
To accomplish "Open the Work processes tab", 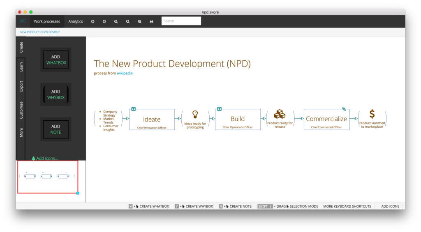I will tap(47, 21).
